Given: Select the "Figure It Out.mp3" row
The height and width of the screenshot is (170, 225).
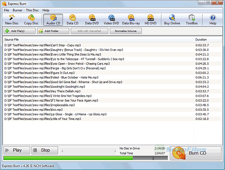Looking at the screenshot, I should pos(112,73).
